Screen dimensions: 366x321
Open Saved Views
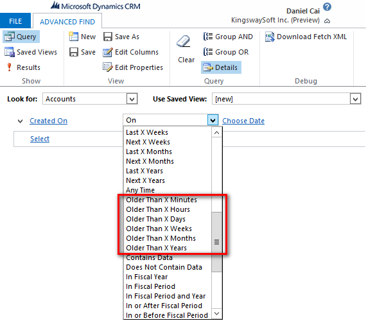31,52
